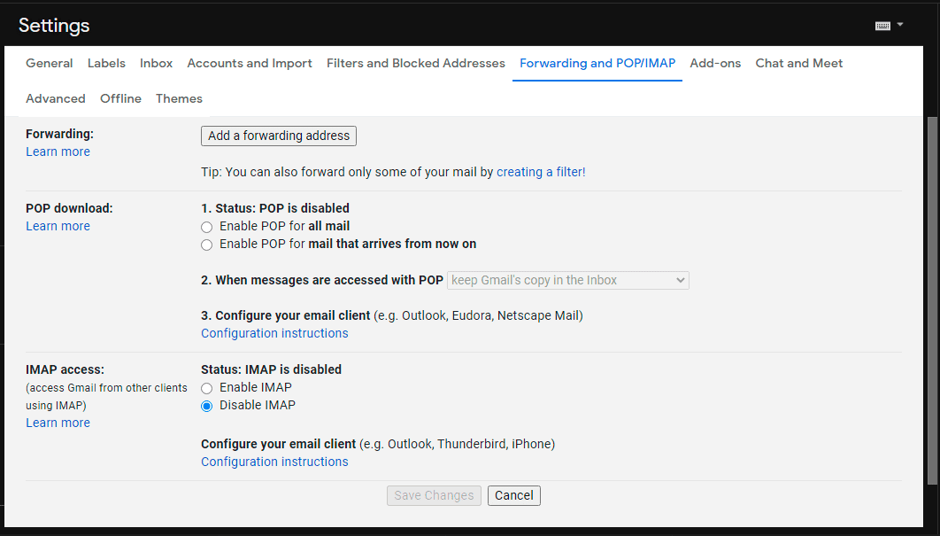Switch to the General settings tab

tap(49, 63)
